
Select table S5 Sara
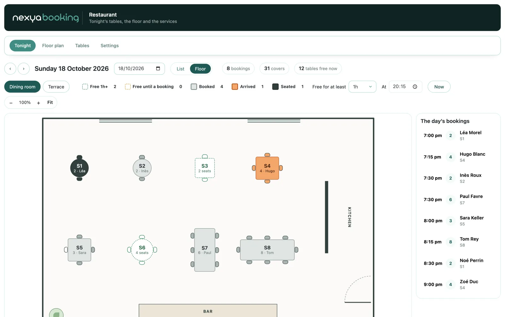point(80,250)
